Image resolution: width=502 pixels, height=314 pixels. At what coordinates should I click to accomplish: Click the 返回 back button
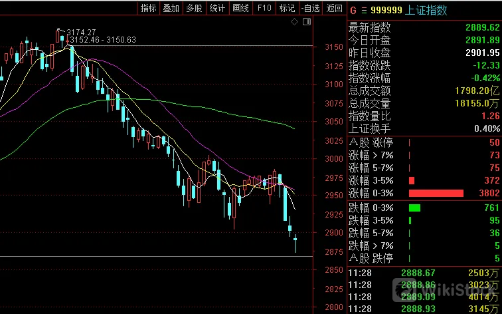(x=333, y=8)
